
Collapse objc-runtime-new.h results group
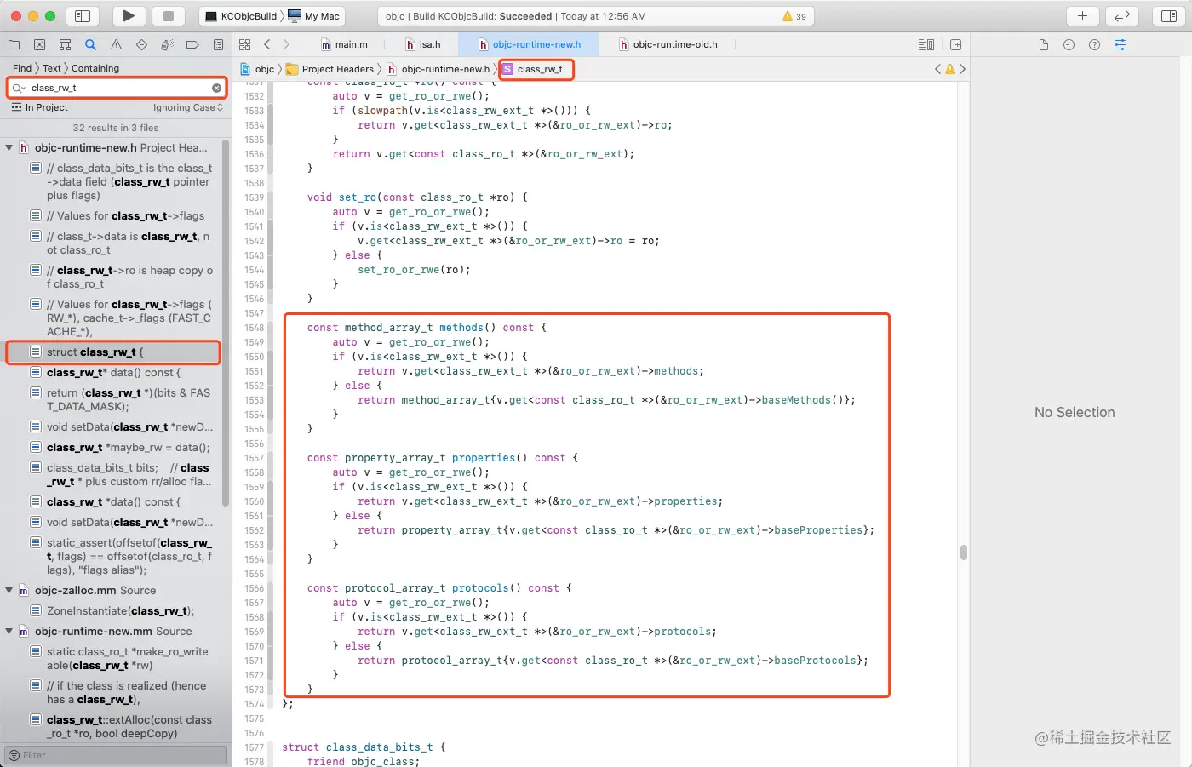[x=9, y=147]
